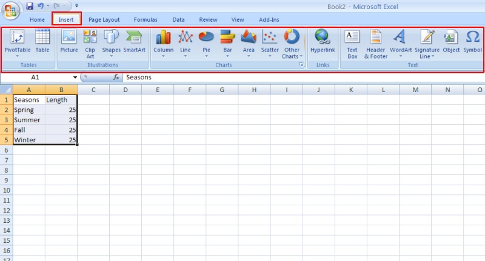Choose the Bar chart type
485x261 pixels.
[228, 44]
